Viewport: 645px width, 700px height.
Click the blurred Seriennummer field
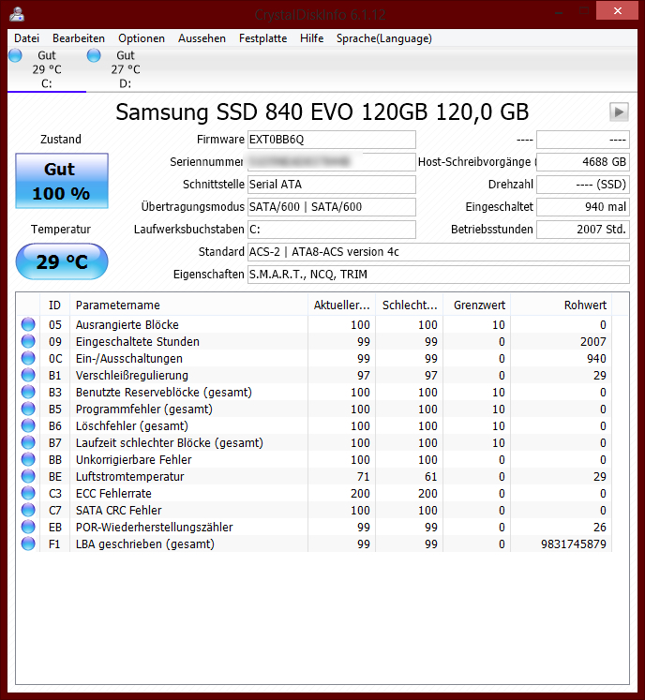(332, 162)
